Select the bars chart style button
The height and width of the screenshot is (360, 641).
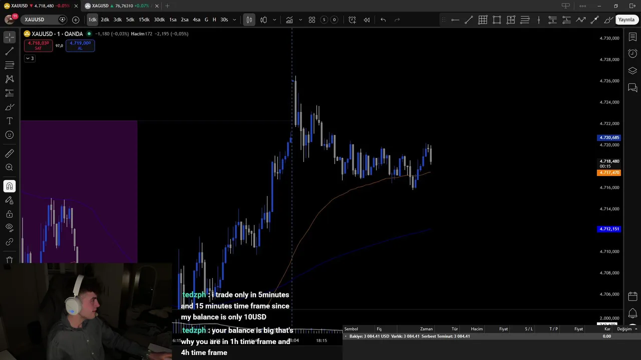249,19
